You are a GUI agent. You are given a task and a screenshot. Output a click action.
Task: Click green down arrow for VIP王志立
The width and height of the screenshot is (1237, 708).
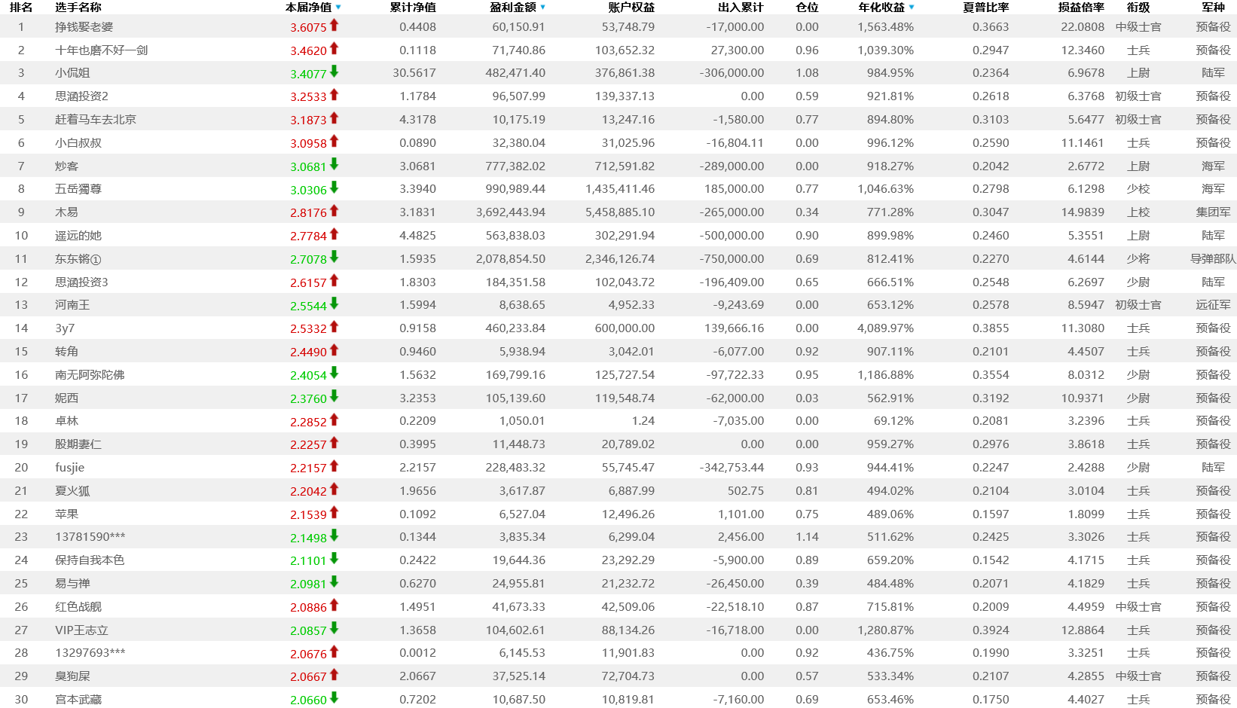pyautogui.click(x=334, y=628)
